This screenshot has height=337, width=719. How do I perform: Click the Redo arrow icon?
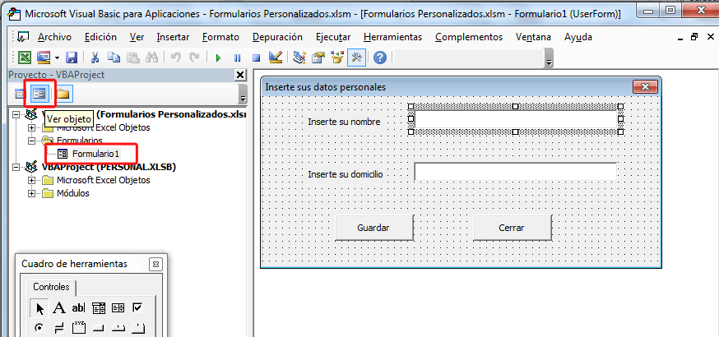click(x=194, y=58)
